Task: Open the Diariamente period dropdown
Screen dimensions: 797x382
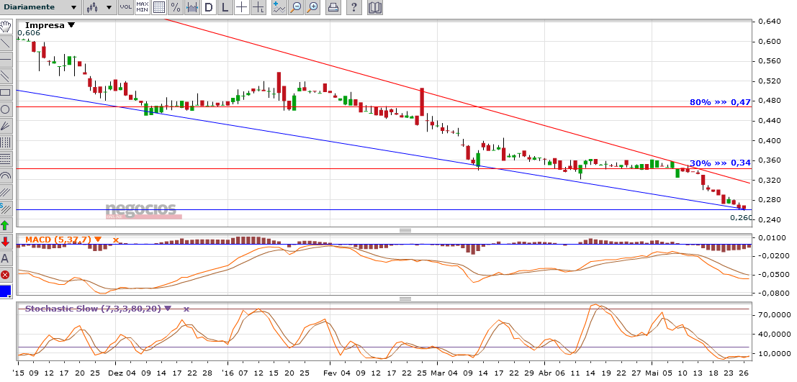Action: tap(40, 7)
